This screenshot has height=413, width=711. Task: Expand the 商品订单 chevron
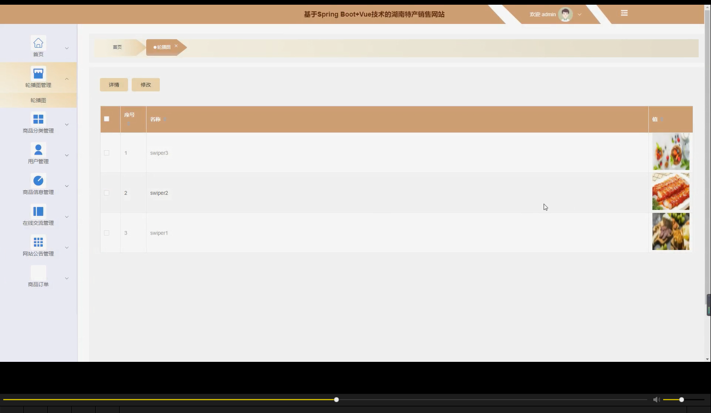tap(67, 278)
